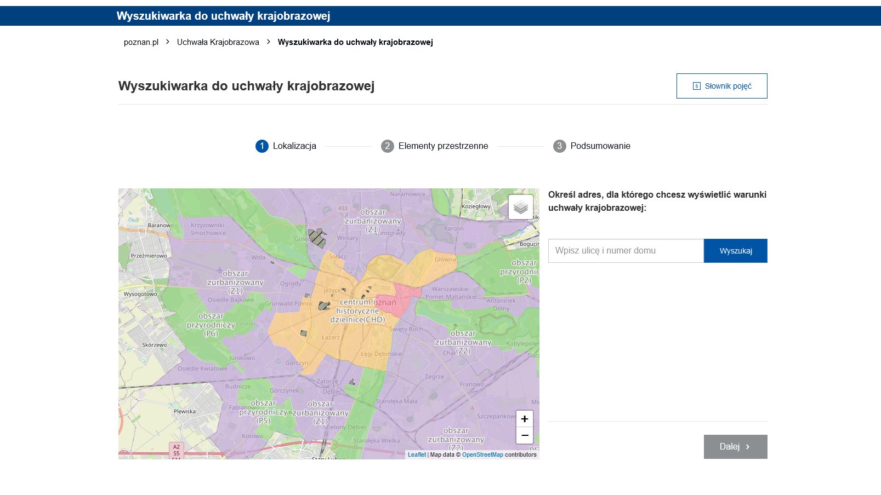This screenshot has width=881, height=495.
Task: Open the Słownik pojęć glossary
Action: click(x=721, y=86)
